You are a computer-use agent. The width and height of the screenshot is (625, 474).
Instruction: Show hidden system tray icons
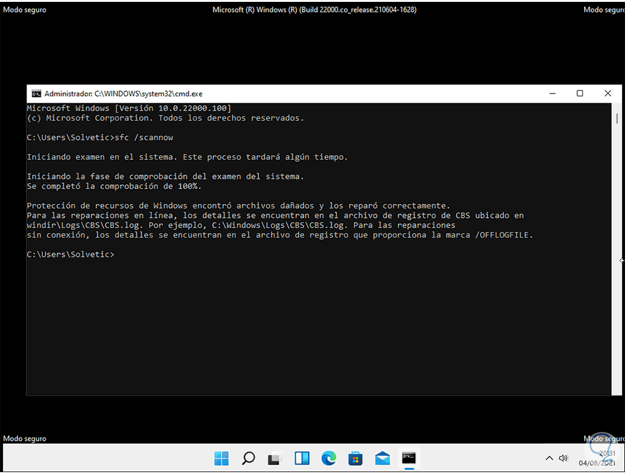click(x=550, y=458)
